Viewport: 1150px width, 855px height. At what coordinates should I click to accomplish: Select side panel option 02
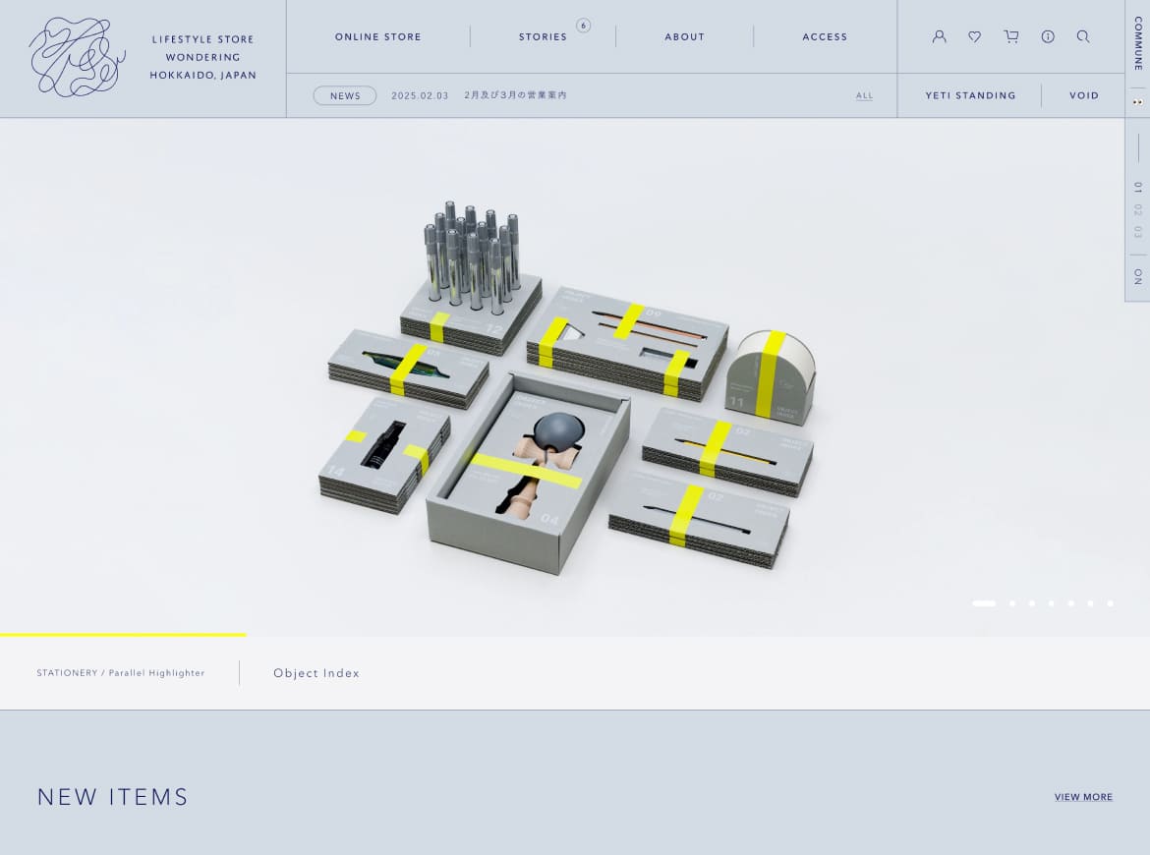coord(1137,209)
